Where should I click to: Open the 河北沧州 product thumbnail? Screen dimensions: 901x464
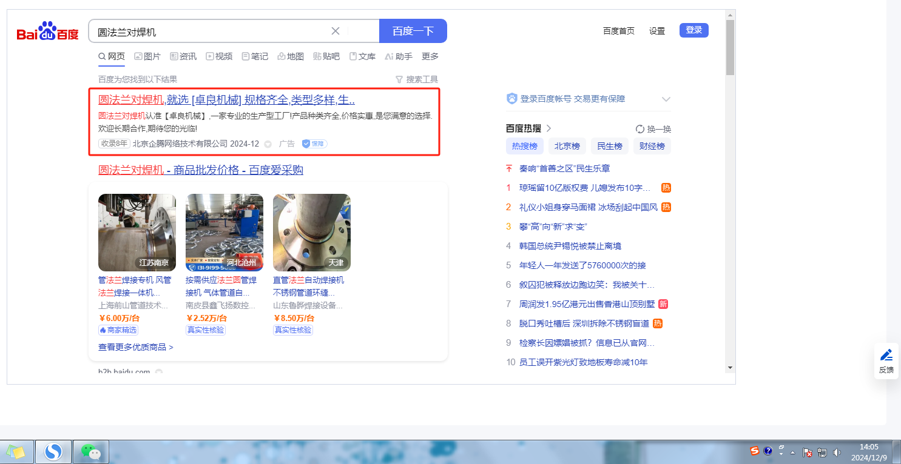point(224,233)
